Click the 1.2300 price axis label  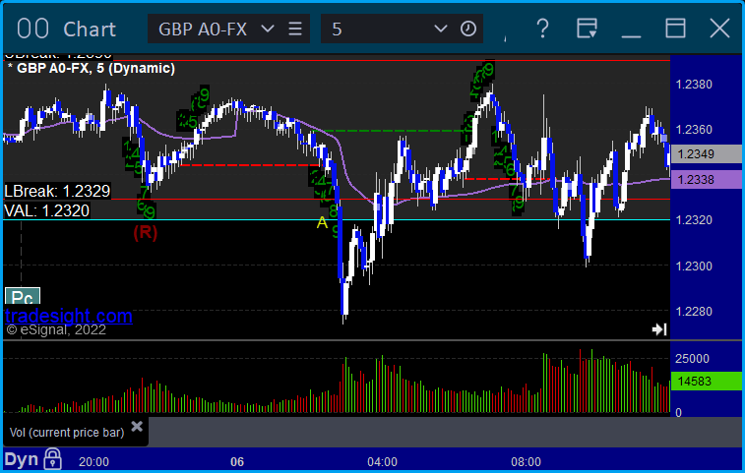[x=694, y=266]
